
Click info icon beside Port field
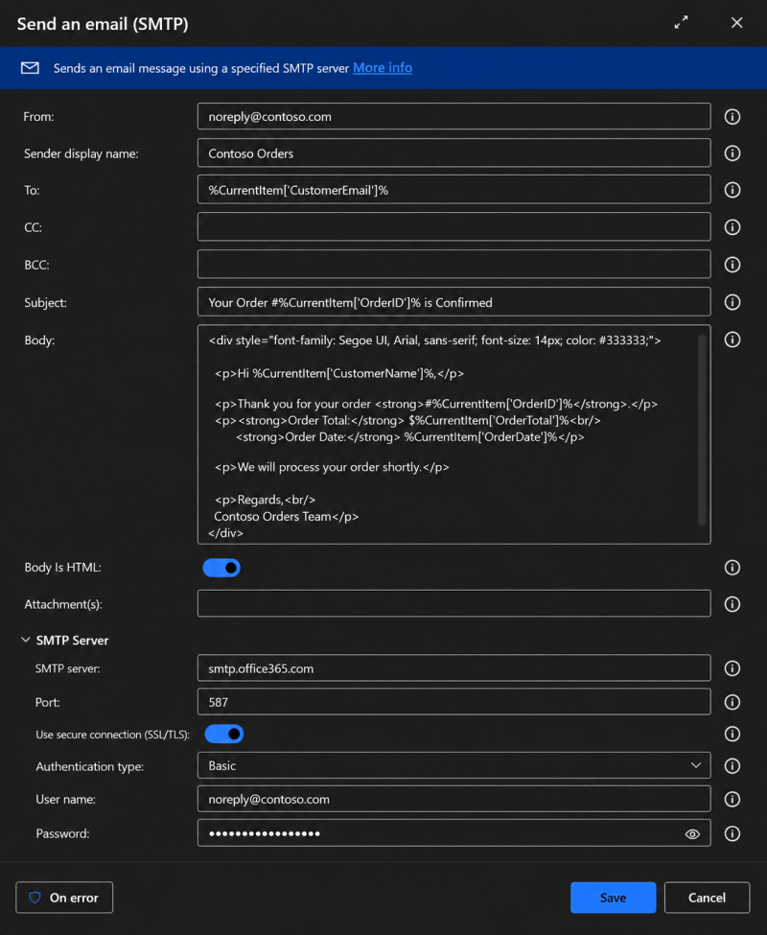click(732, 702)
